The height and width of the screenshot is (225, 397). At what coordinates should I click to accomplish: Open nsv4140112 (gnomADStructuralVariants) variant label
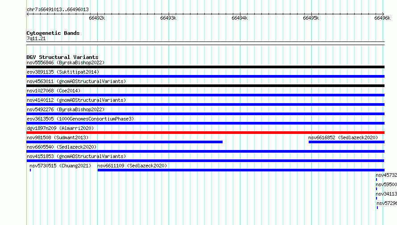pyautogui.click(x=76, y=100)
